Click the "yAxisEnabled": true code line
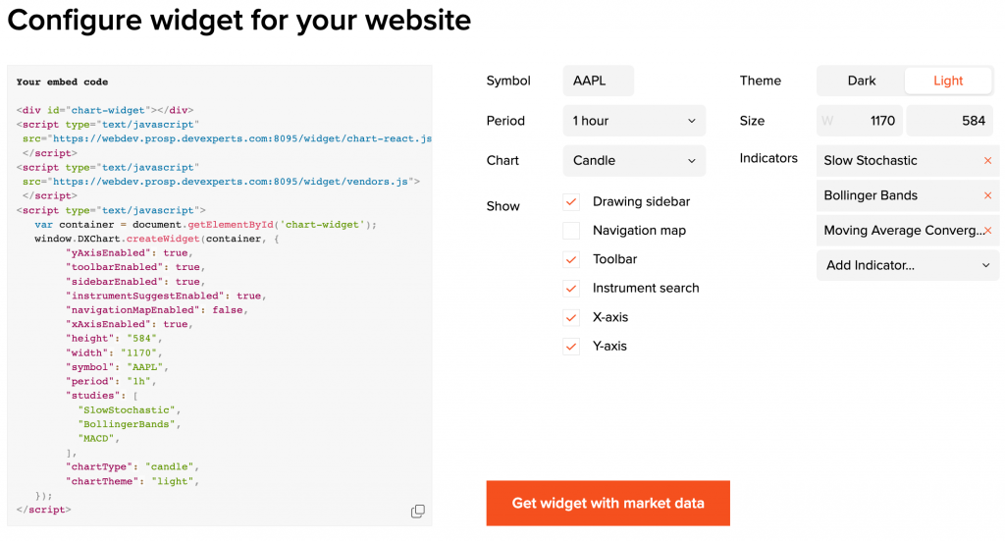 (x=129, y=253)
